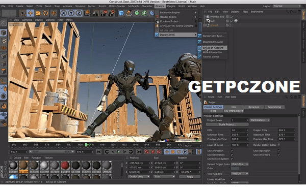
Task: Switch to the Referencing tab
Action: pyautogui.click(x=274, y=107)
